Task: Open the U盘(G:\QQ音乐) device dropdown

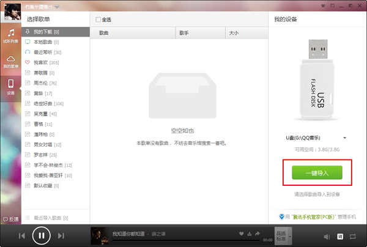Action: [x=316, y=138]
